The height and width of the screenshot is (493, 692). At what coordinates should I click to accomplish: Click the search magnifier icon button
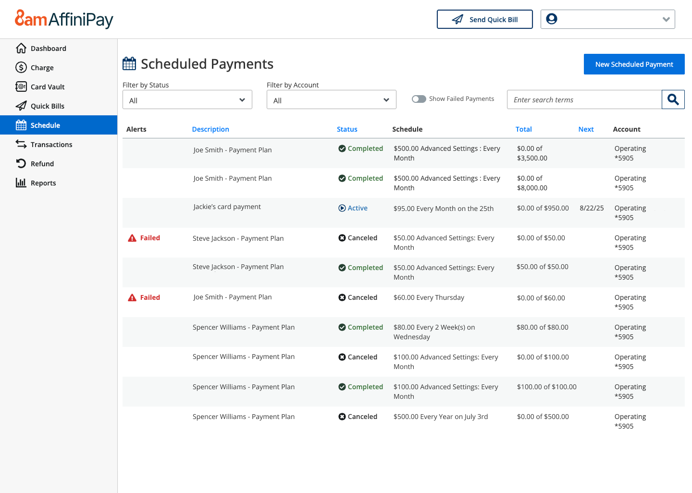tap(673, 99)
